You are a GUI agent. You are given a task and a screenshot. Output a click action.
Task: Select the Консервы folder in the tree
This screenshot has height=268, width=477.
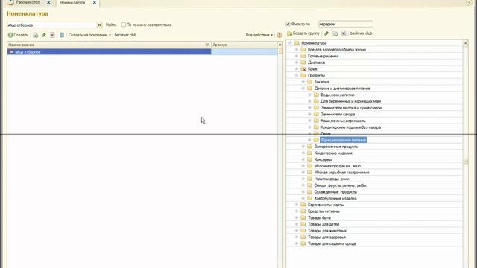(323, 159)
